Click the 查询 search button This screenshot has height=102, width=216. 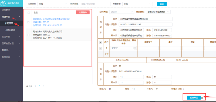pos(162,4)
